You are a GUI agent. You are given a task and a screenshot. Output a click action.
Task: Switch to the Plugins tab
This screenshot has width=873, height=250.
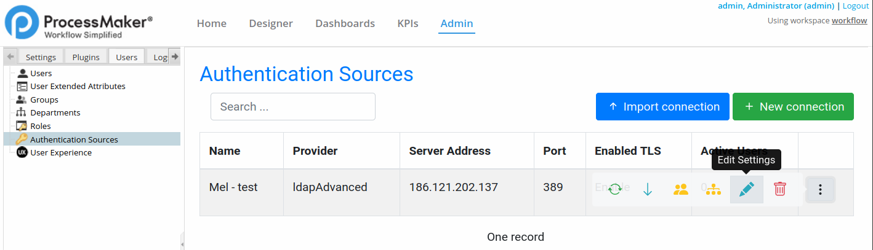[x=86, y=57]
